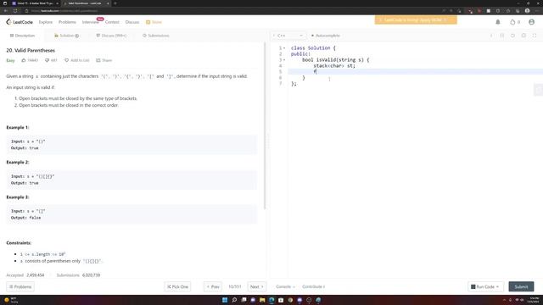This screenshot has height=305, width=543.
Task: Switch to the first browser tab
Action: (35, 3)
